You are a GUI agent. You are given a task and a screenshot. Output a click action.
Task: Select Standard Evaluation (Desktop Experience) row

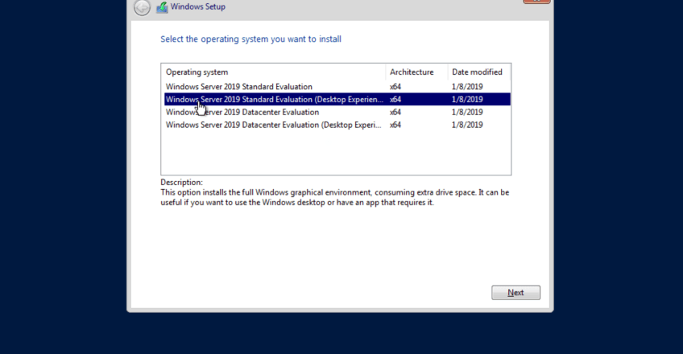point(337,99)
